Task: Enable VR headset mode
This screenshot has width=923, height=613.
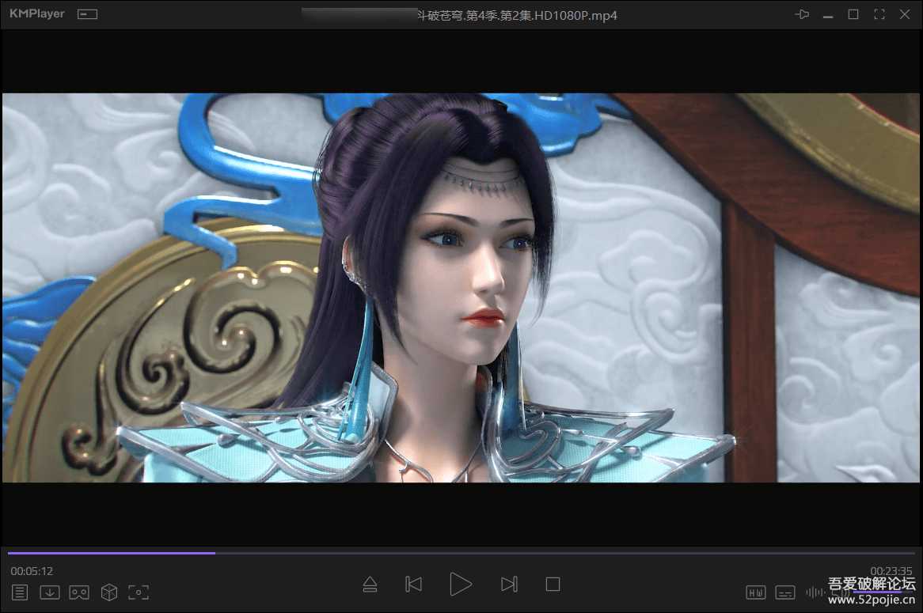Action: [79, 592]
